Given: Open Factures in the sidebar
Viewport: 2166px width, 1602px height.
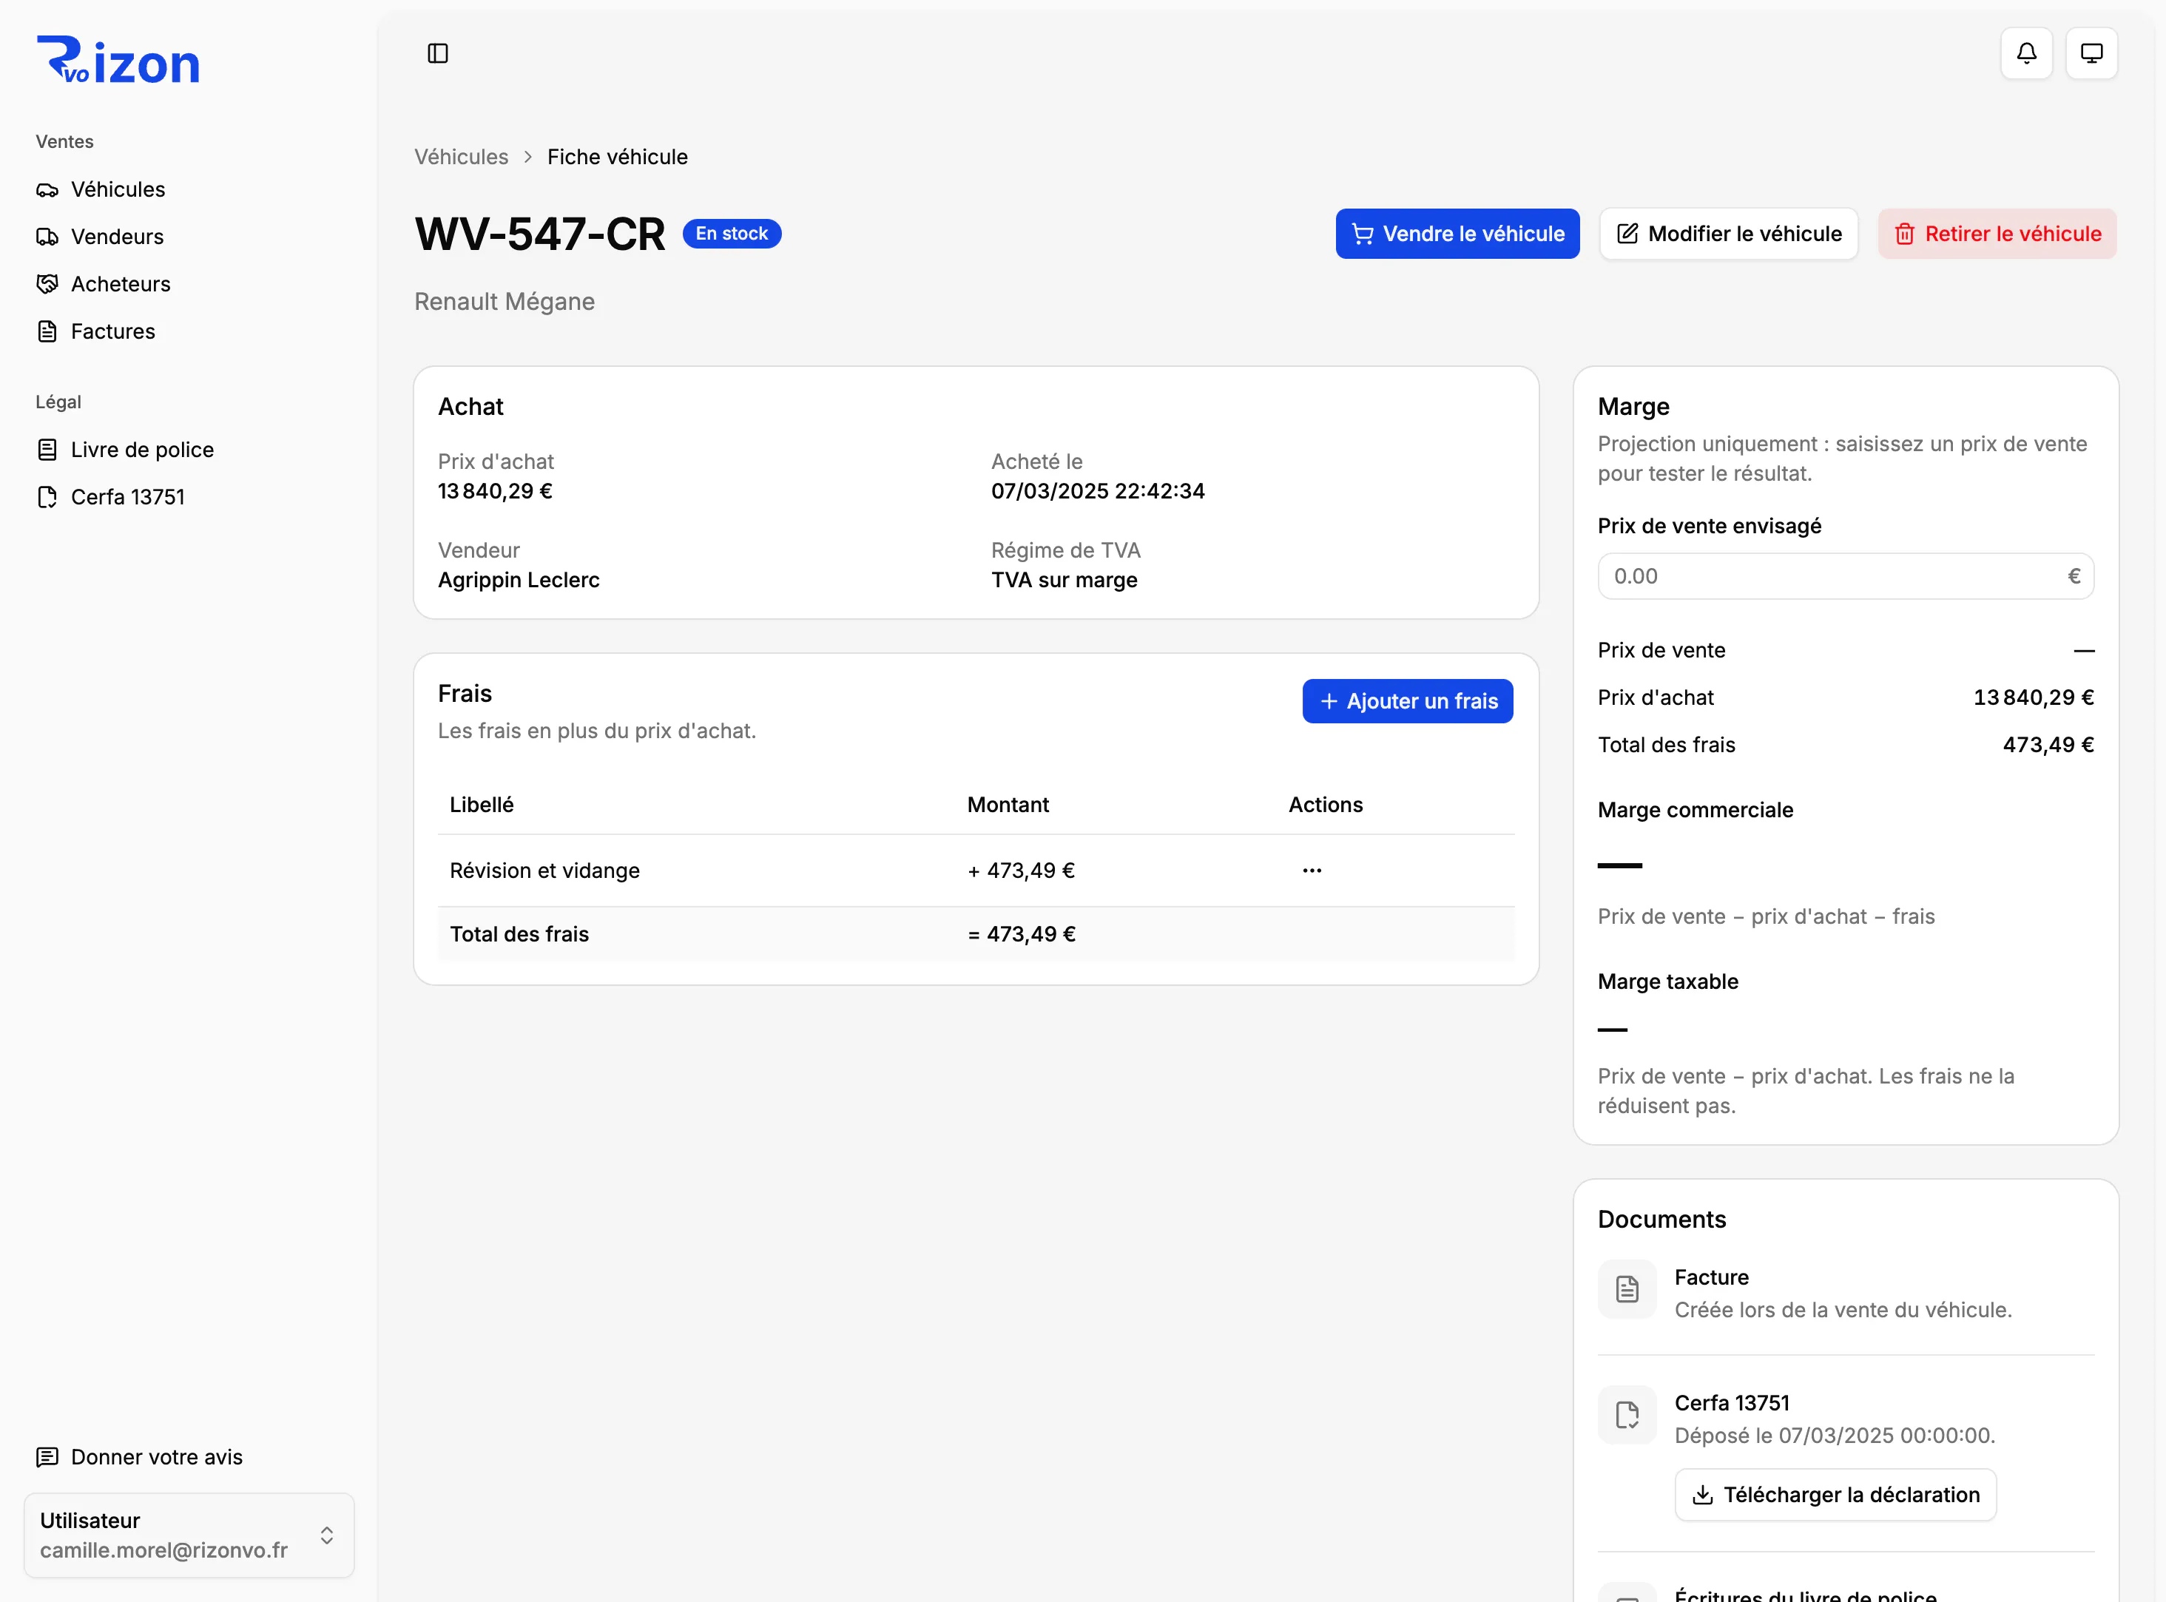Looking at the screenshot, I should pos(189,331).
